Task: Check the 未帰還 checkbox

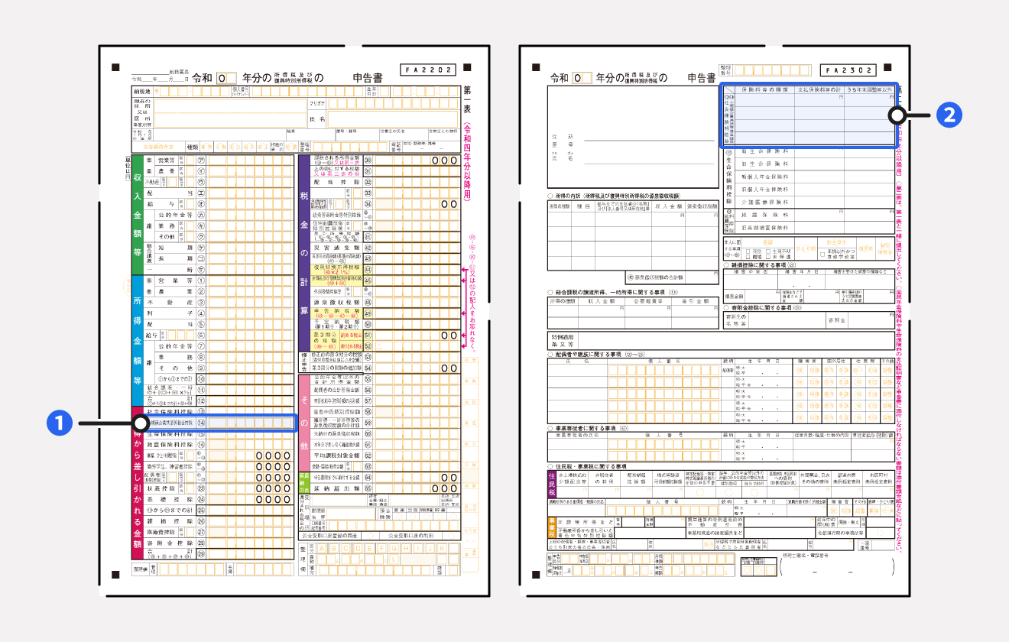Action: (x=768, y=257)
